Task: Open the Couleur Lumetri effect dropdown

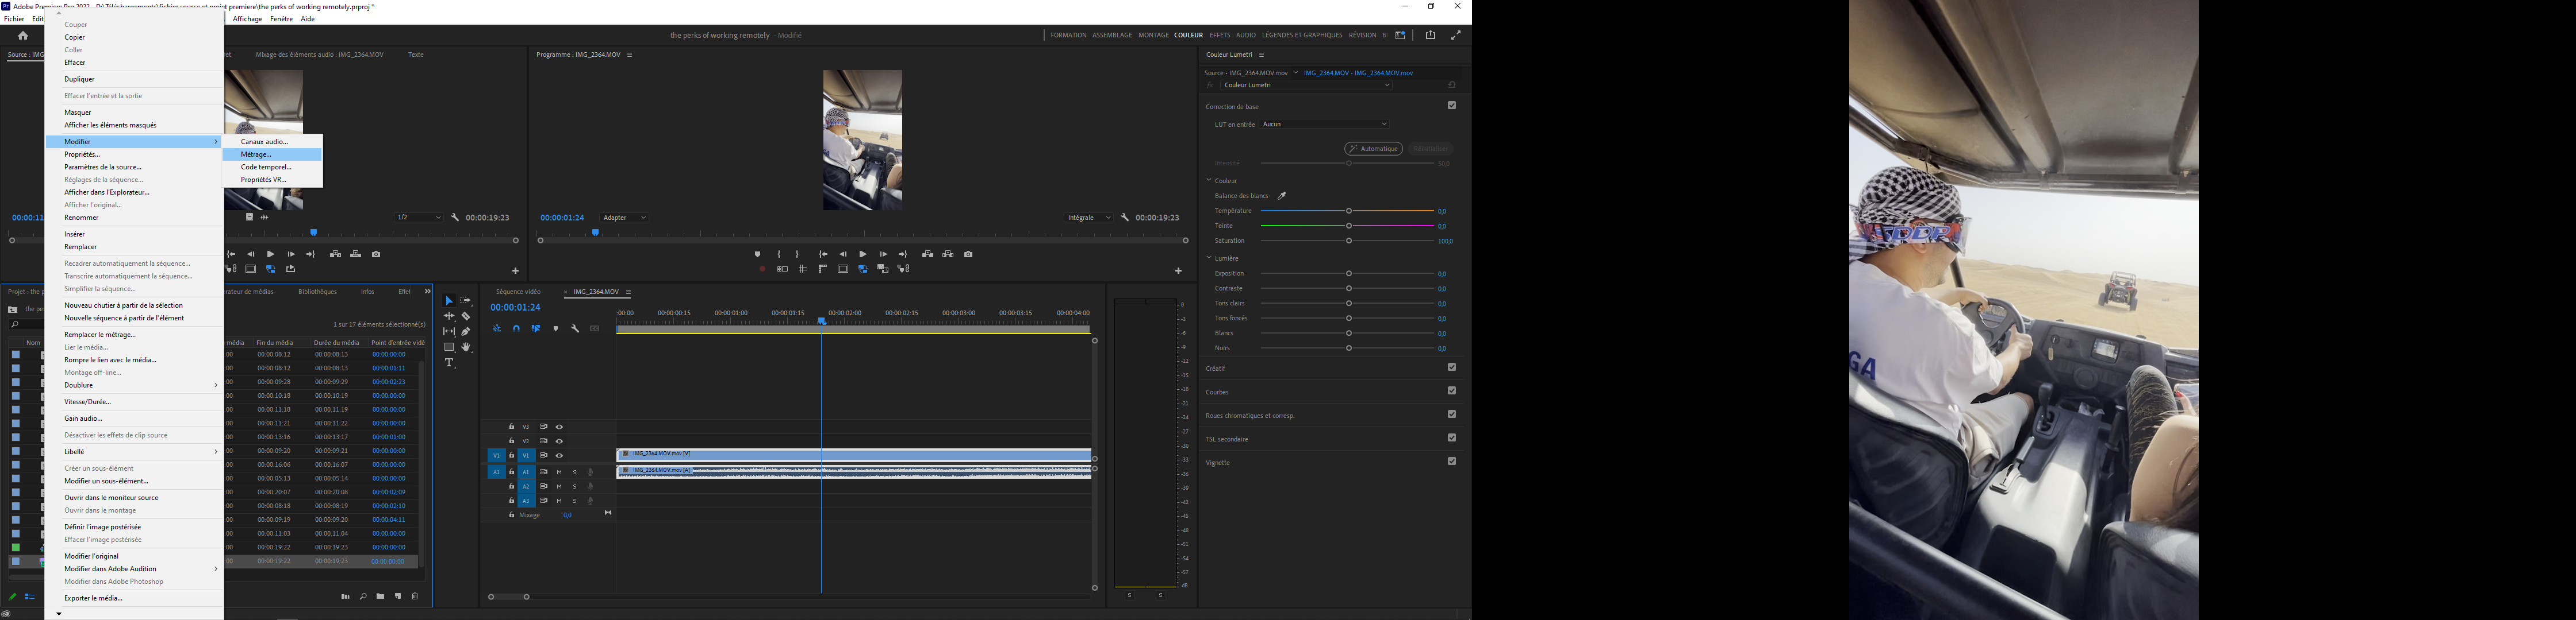Action: point(1306,85)
